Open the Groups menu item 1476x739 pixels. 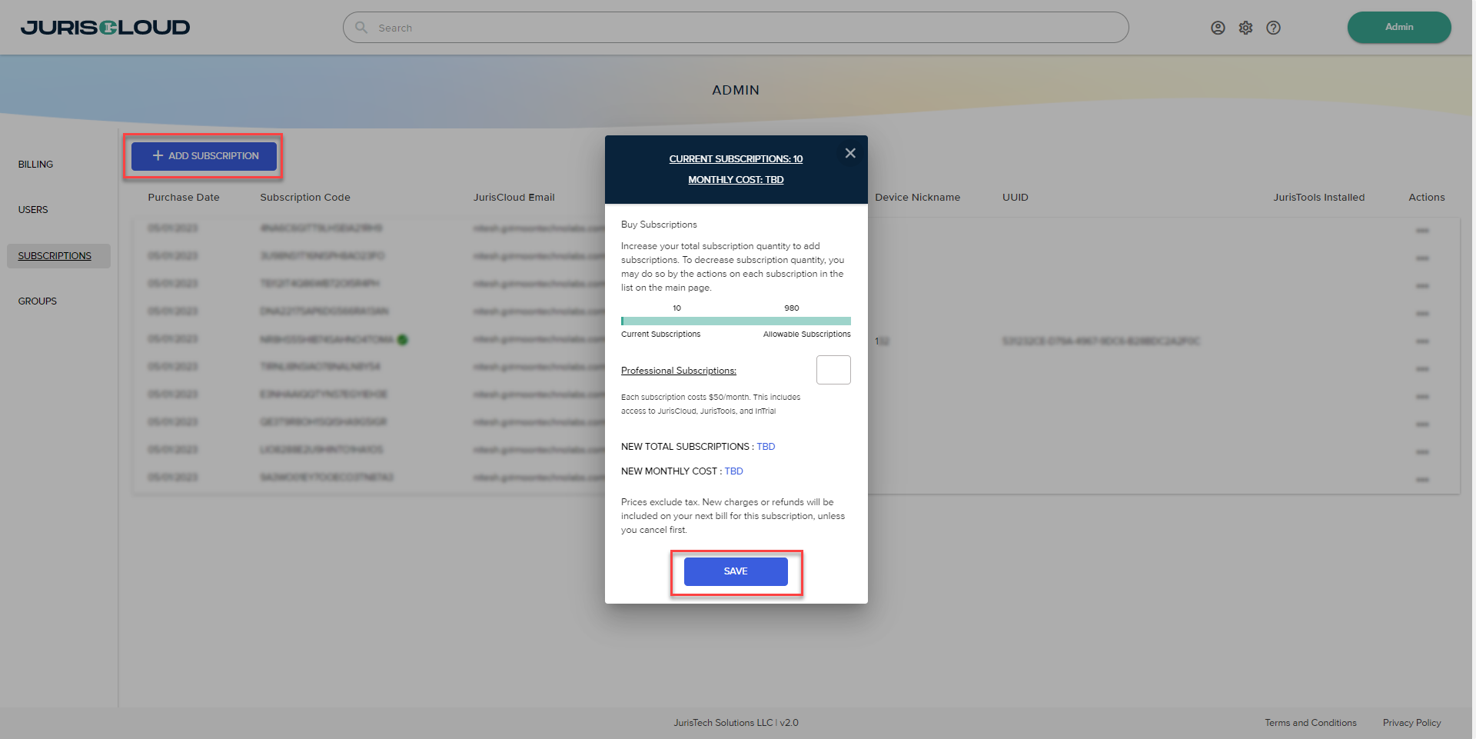point(38,301)
